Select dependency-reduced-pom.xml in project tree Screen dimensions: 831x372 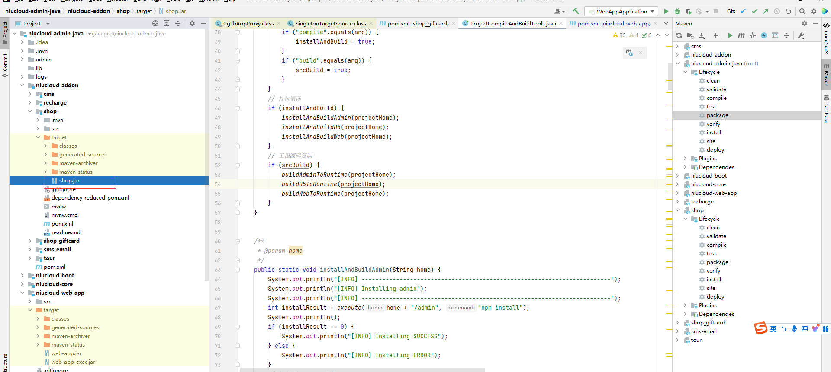coord(90,198)
